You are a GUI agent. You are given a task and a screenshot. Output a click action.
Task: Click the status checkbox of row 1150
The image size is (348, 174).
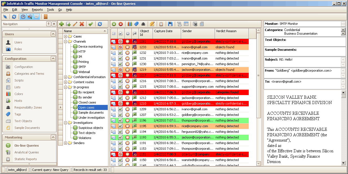pos(120,160)
